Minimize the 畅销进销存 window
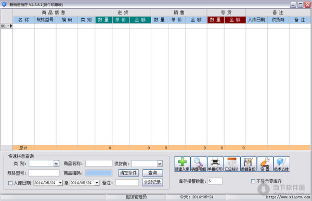Viewport: 312px width, 201px height. tap(293, 5)
